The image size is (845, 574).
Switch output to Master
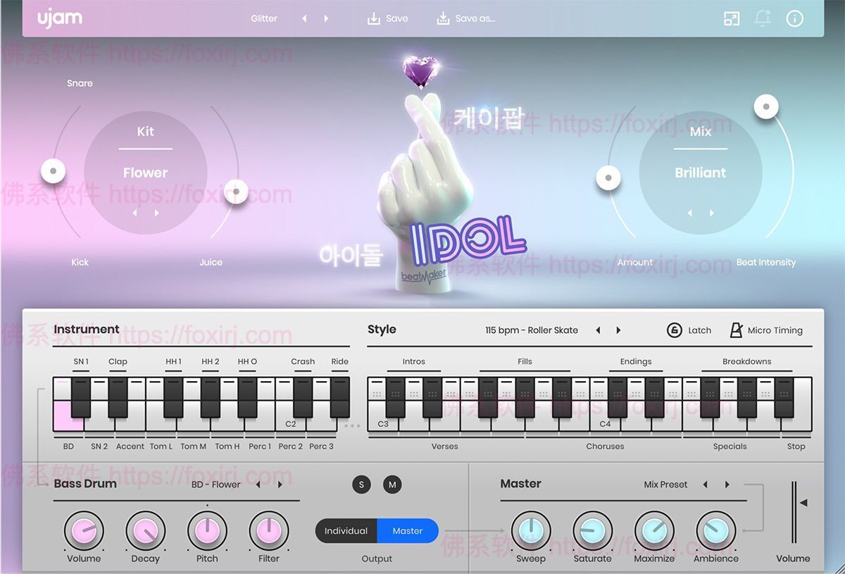[408, 532]
